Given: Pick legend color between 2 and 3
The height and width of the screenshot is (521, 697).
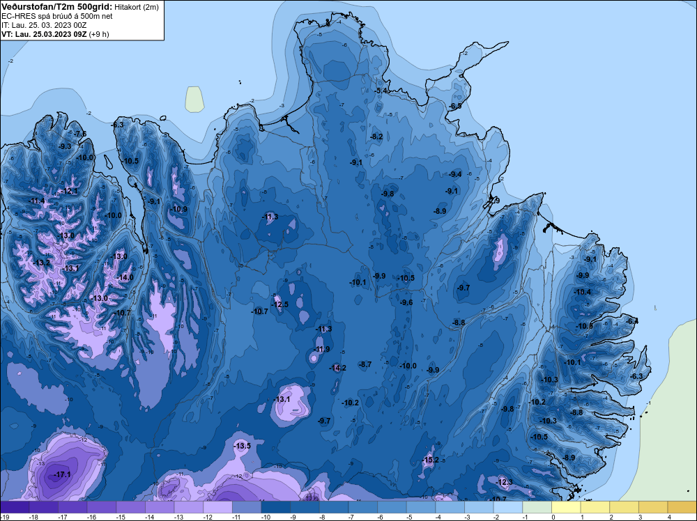Looking at the screenshot, I should point(624,507).
